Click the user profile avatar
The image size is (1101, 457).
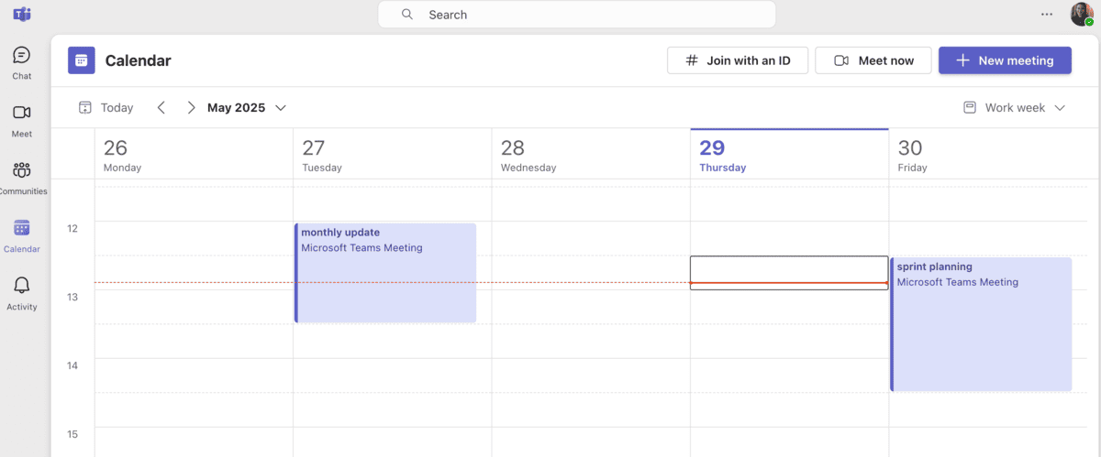click(x=1081, y=15)
